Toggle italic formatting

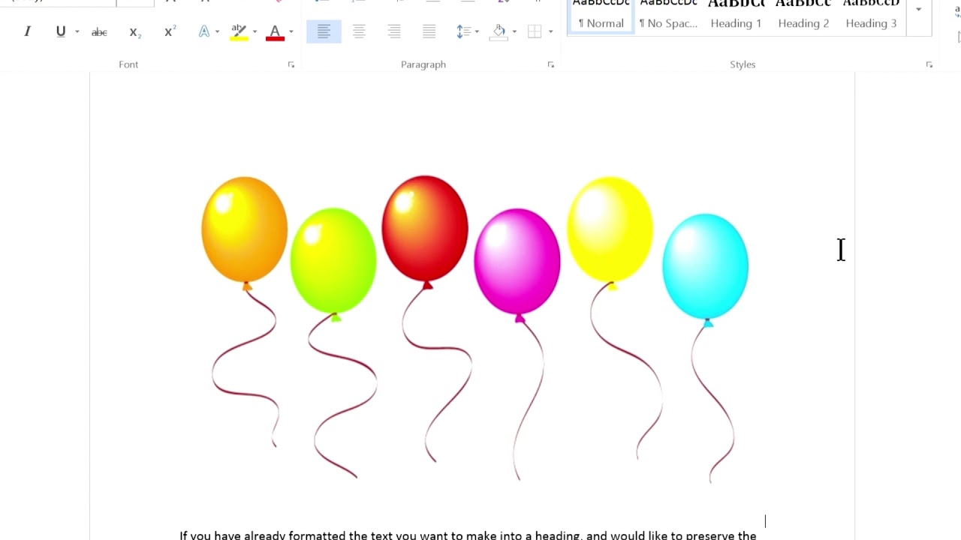click(27, 31)
